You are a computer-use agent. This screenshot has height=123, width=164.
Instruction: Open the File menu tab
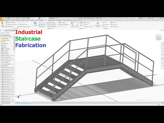(x=2, y=20)
